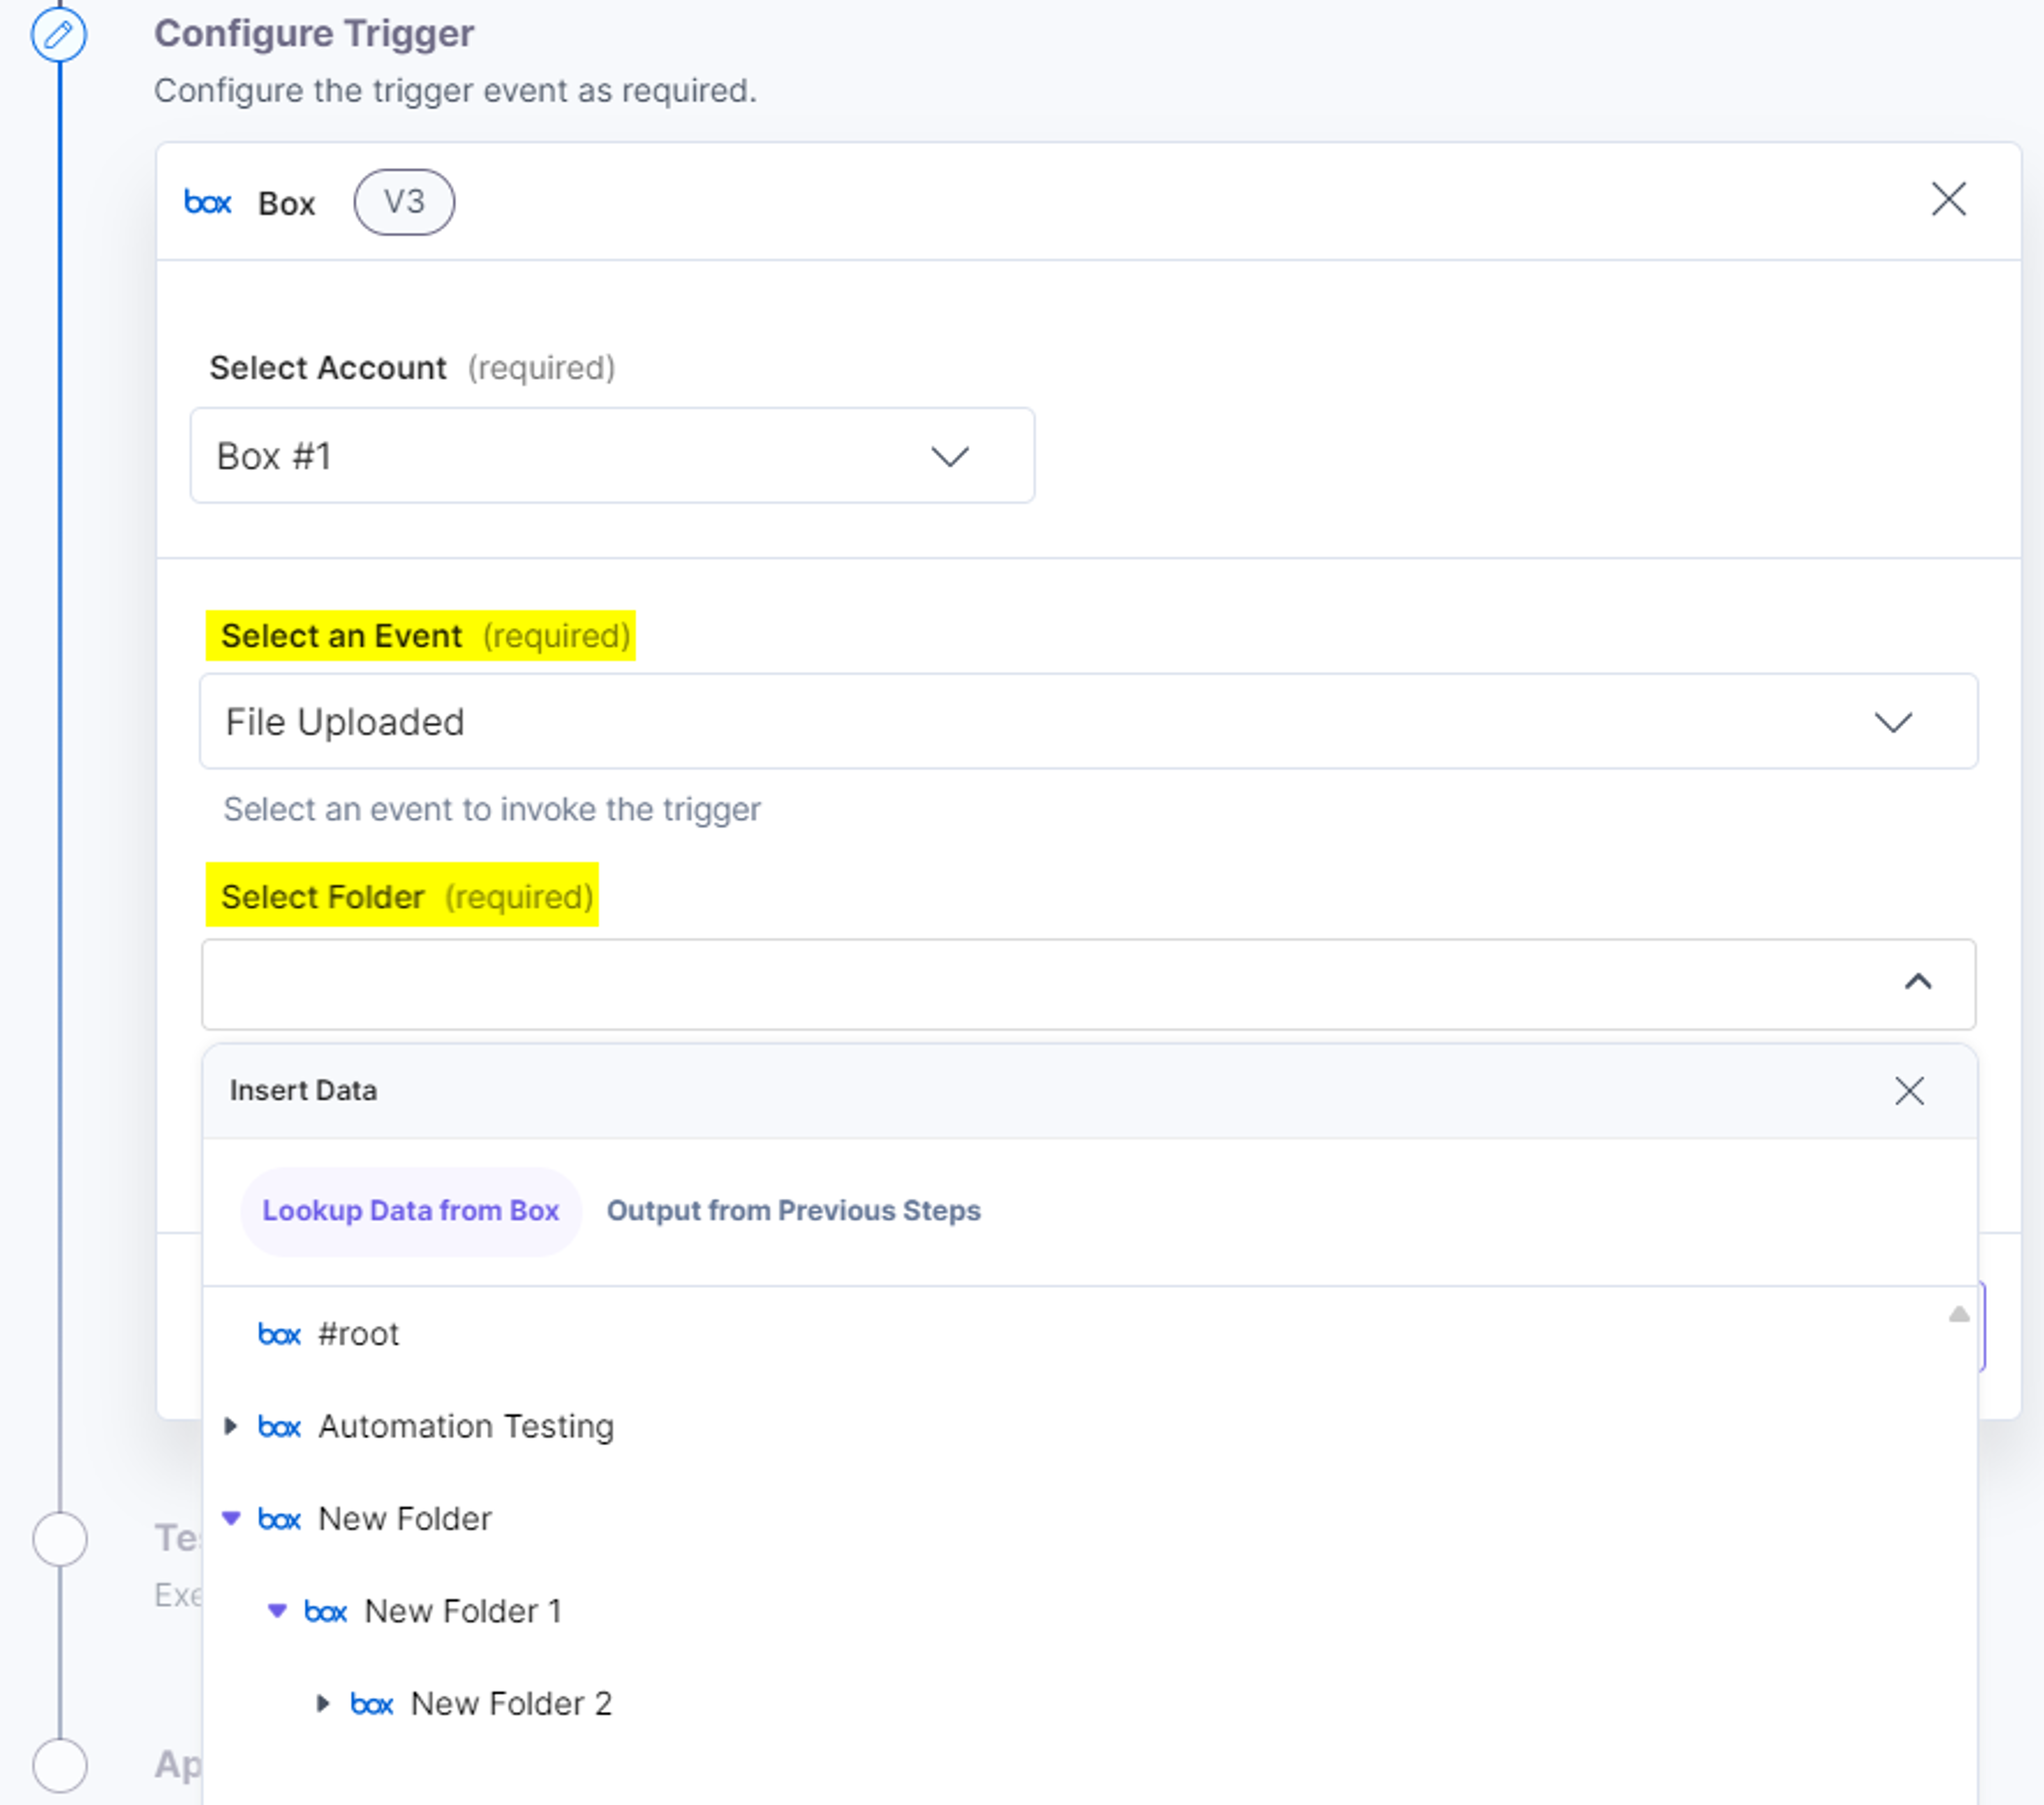The image size is (2044, 1805).
Task: Expand the Automation Testing folder
Action: [231, 1426]
